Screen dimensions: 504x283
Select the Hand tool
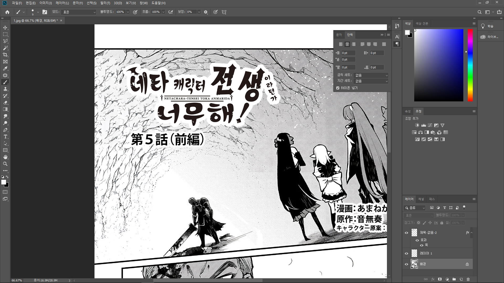pyautogui.click(x=5, y=157)
